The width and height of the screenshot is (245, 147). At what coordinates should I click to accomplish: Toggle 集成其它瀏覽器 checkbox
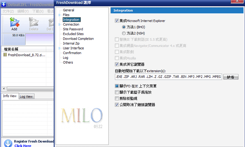[x=117, y=64]
